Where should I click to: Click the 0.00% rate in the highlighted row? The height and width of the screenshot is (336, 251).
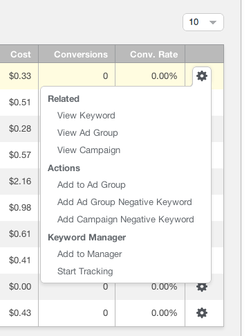[164, 76]
